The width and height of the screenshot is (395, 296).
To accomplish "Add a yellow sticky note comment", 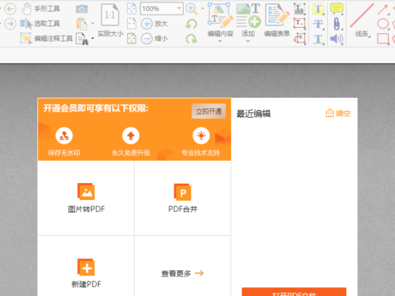I will 336,8.
